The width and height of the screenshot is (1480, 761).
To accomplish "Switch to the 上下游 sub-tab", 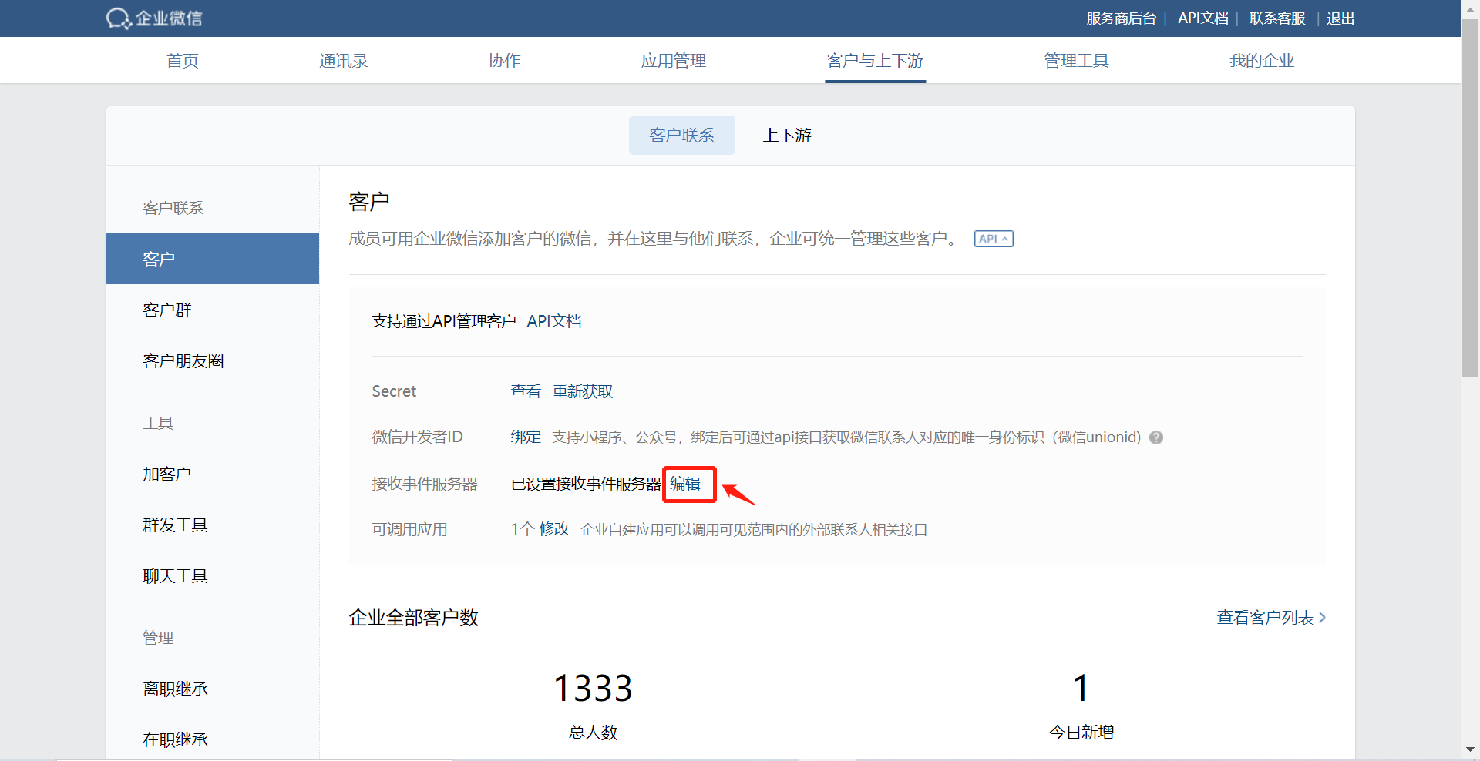I will (x=787, y=136).
